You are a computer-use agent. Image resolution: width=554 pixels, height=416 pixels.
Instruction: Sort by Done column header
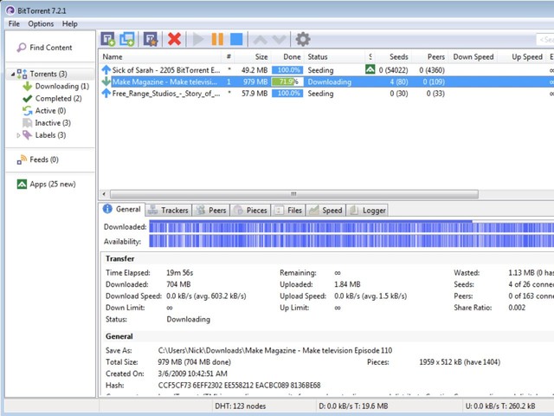[287, 56]
